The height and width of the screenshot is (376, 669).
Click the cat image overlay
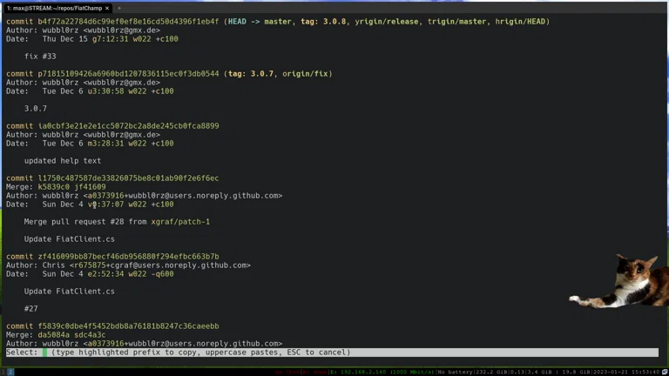[x=618, y=280]
